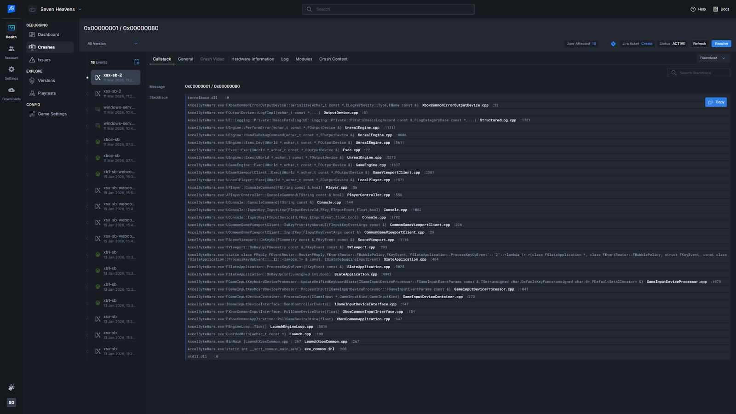The width and height of the screenshot is (736, 414).
Task: Open the Help icon in top bar
Action: pos(698,9)
